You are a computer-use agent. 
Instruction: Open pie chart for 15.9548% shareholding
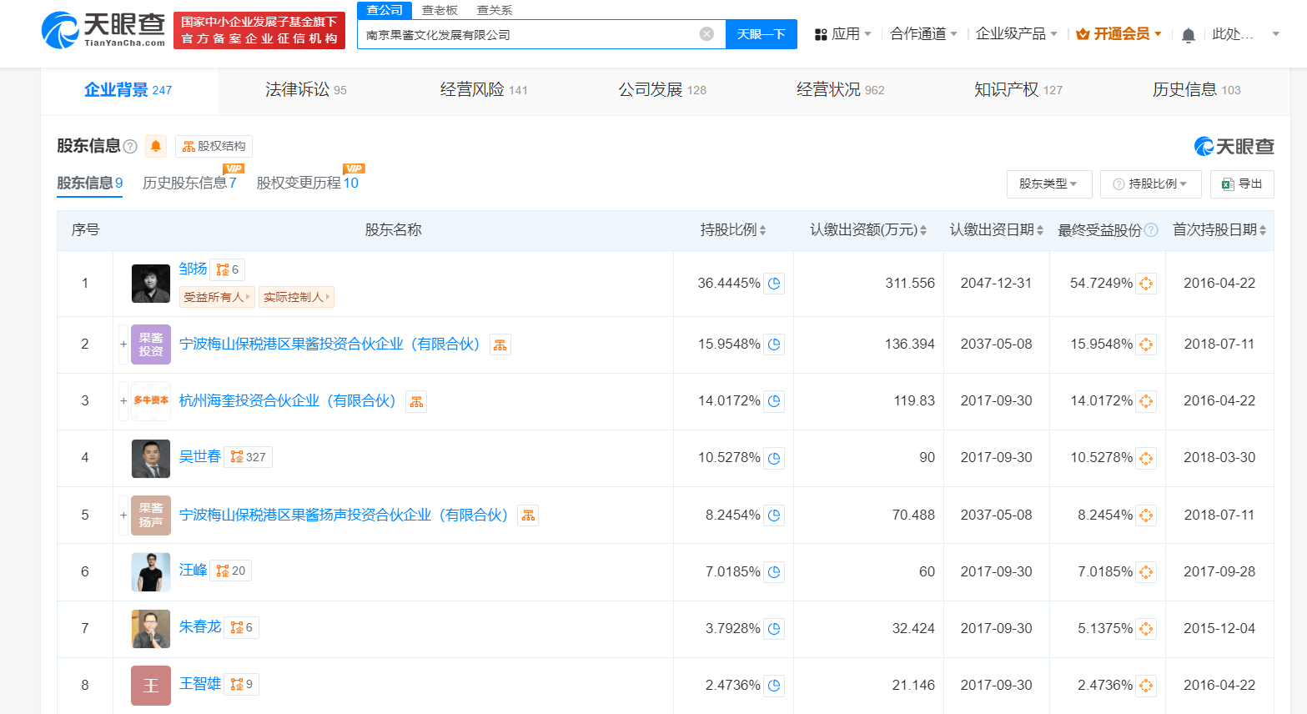774,344
